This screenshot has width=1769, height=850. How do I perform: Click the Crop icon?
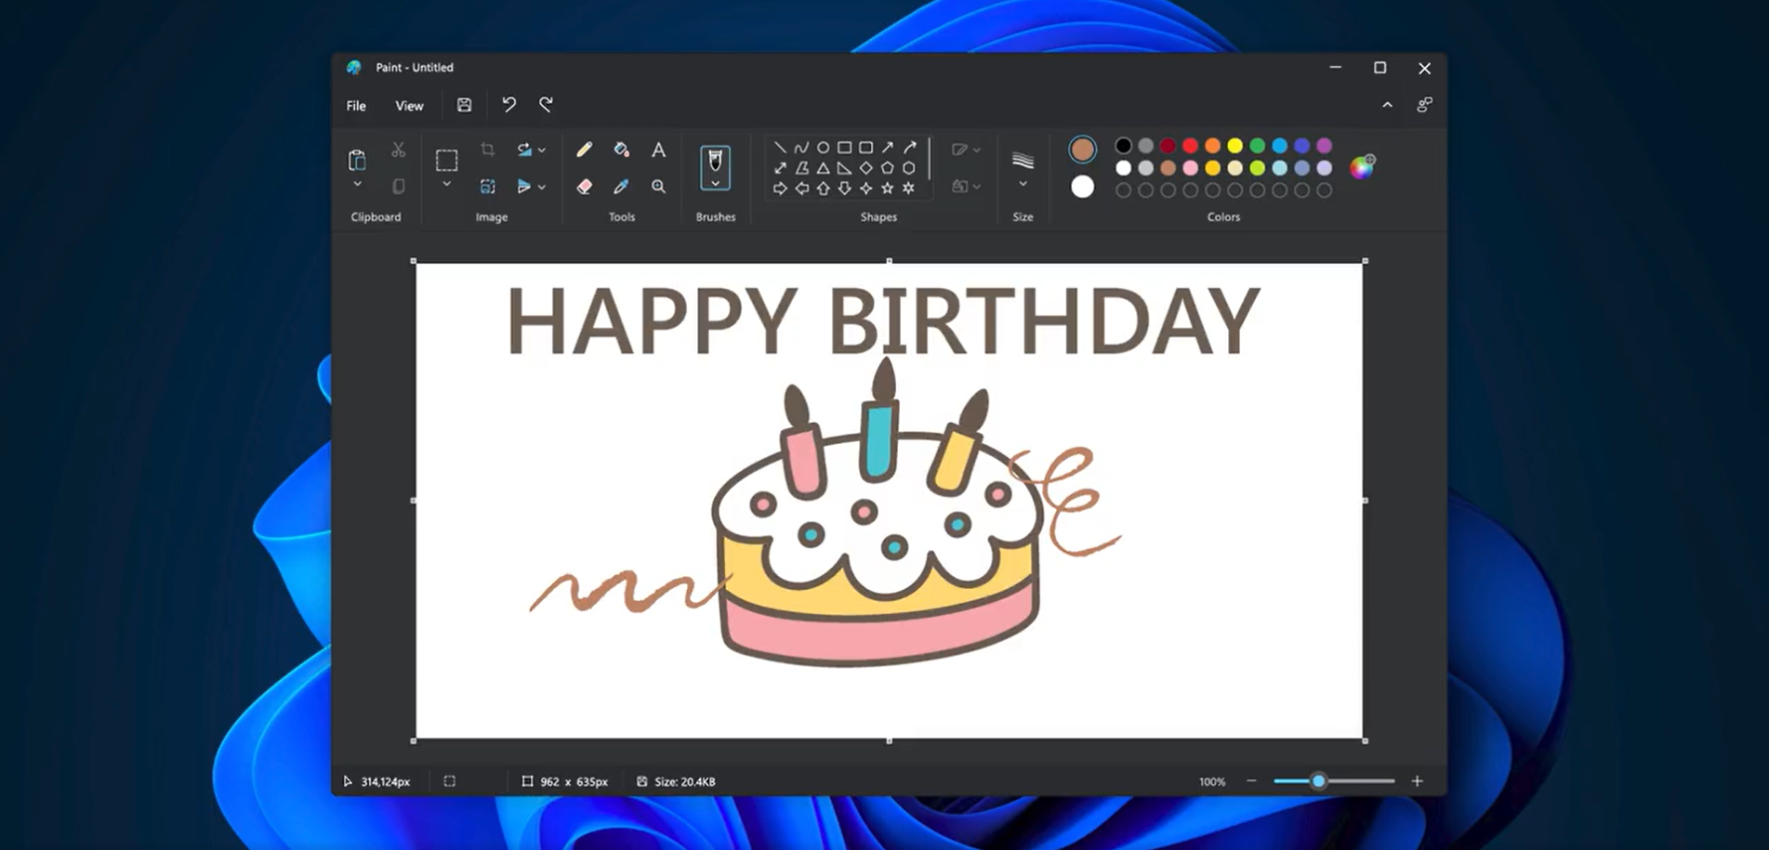click(x=487, y=150)
